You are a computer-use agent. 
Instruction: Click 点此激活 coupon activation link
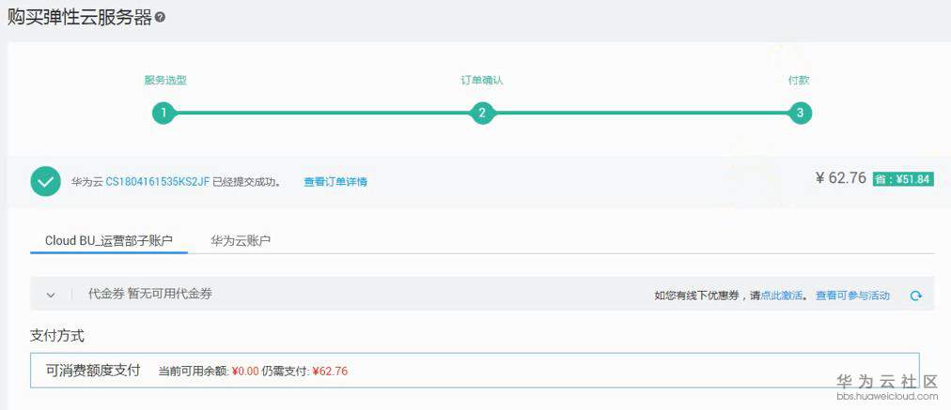(x=781, y=296)
